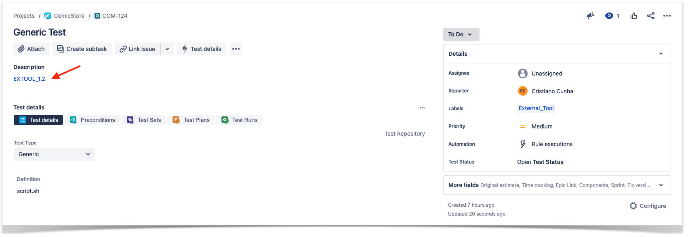
Task: Click Create subtask button
Action: pyautogui.click(x=82, y=49)
